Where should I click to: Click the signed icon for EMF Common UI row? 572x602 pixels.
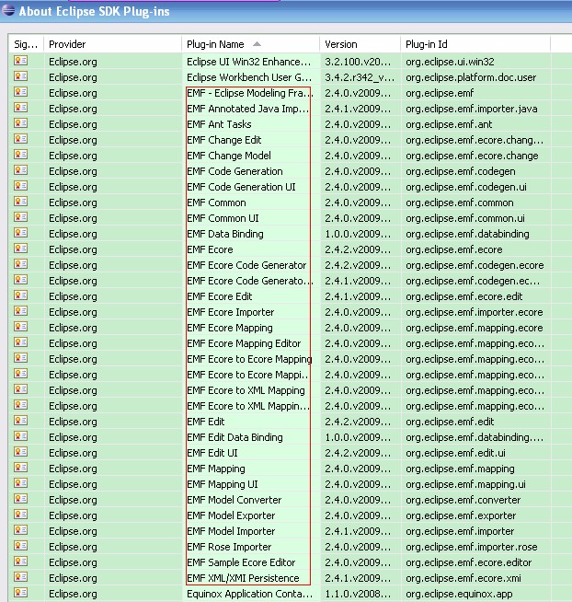pyautogui.click(x=21, y=217)
